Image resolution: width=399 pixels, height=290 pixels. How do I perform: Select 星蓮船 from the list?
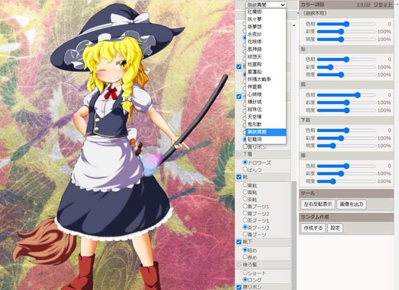pyautogui.click(x=266, y=72)
